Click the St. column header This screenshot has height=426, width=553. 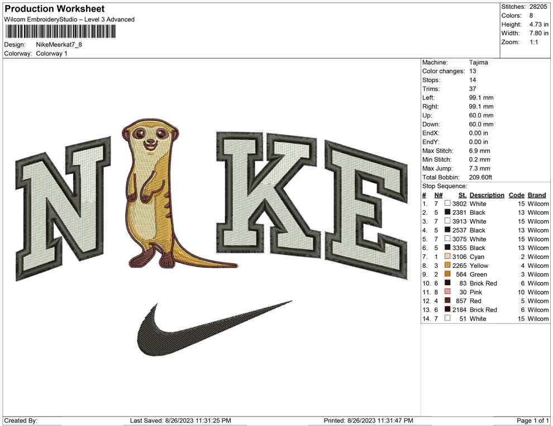[x=463, y=195]
